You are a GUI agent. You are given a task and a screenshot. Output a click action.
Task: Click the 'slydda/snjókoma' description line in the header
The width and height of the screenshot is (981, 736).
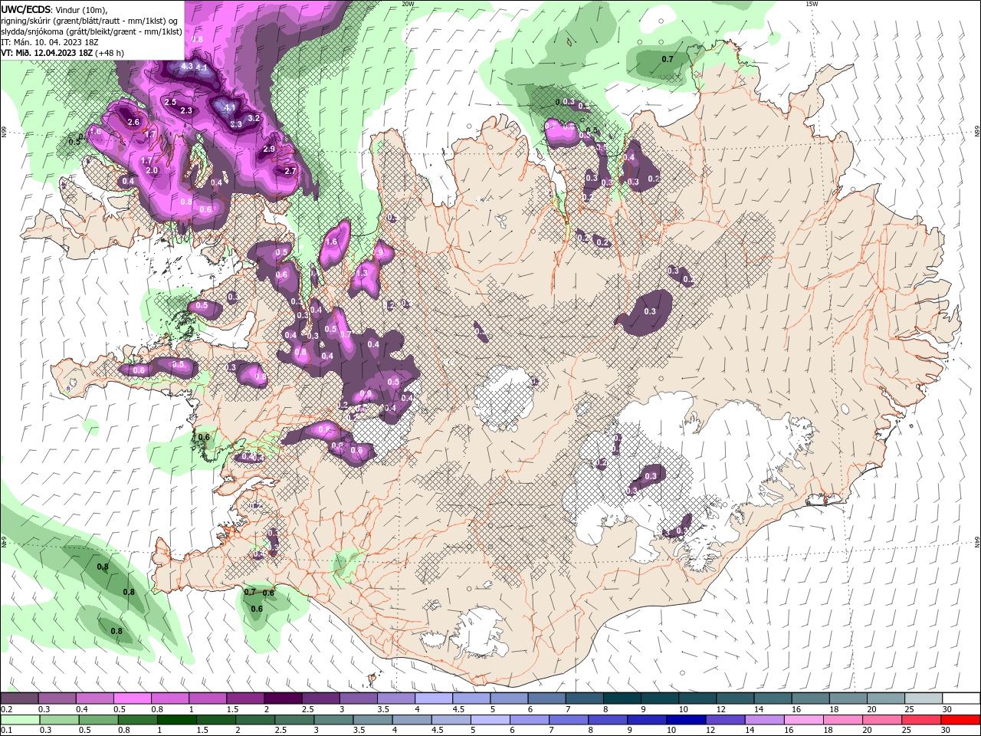tap(91, 31)
